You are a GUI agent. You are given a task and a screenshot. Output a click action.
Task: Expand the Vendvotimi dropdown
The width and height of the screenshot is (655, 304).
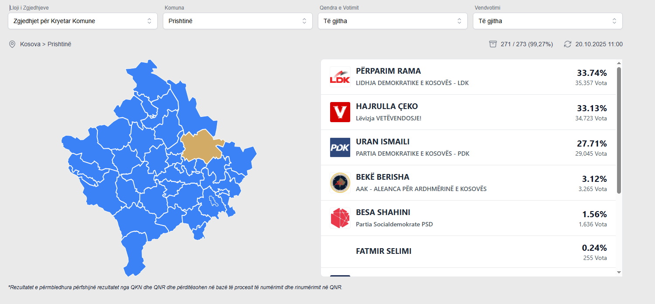tap(548, 21)
